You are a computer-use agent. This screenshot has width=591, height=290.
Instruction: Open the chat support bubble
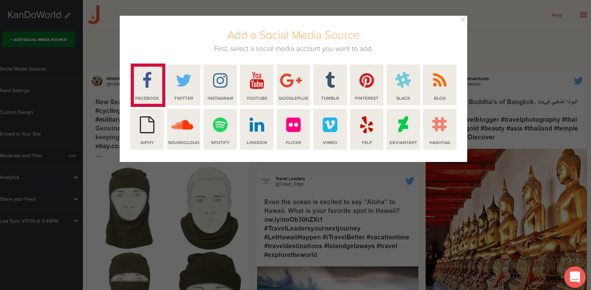[x=575, y=277]
